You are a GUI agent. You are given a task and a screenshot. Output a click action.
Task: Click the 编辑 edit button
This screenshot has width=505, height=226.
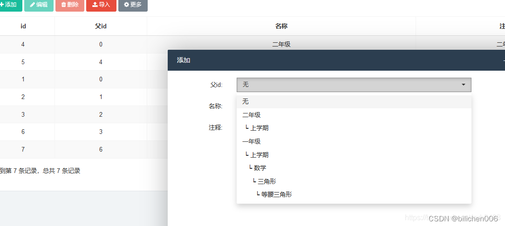(39, 5)
